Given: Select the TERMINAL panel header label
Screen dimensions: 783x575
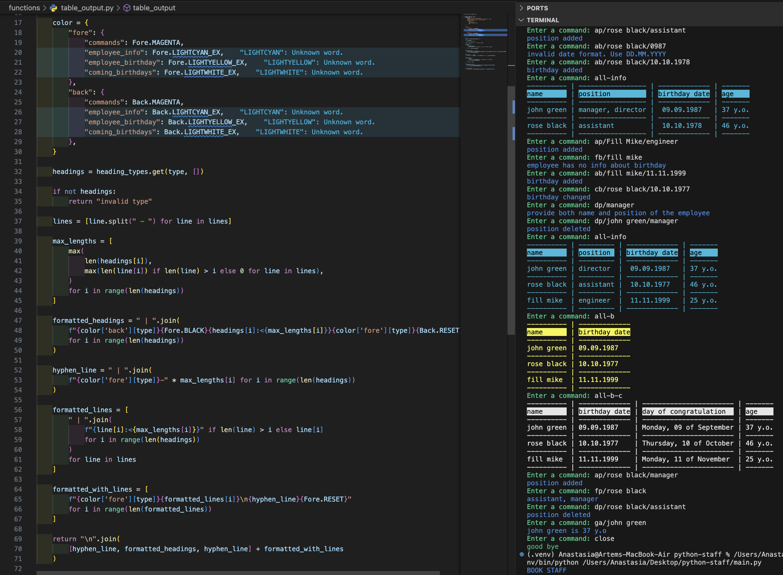Looking at the screenshot, I should [542, 20].
